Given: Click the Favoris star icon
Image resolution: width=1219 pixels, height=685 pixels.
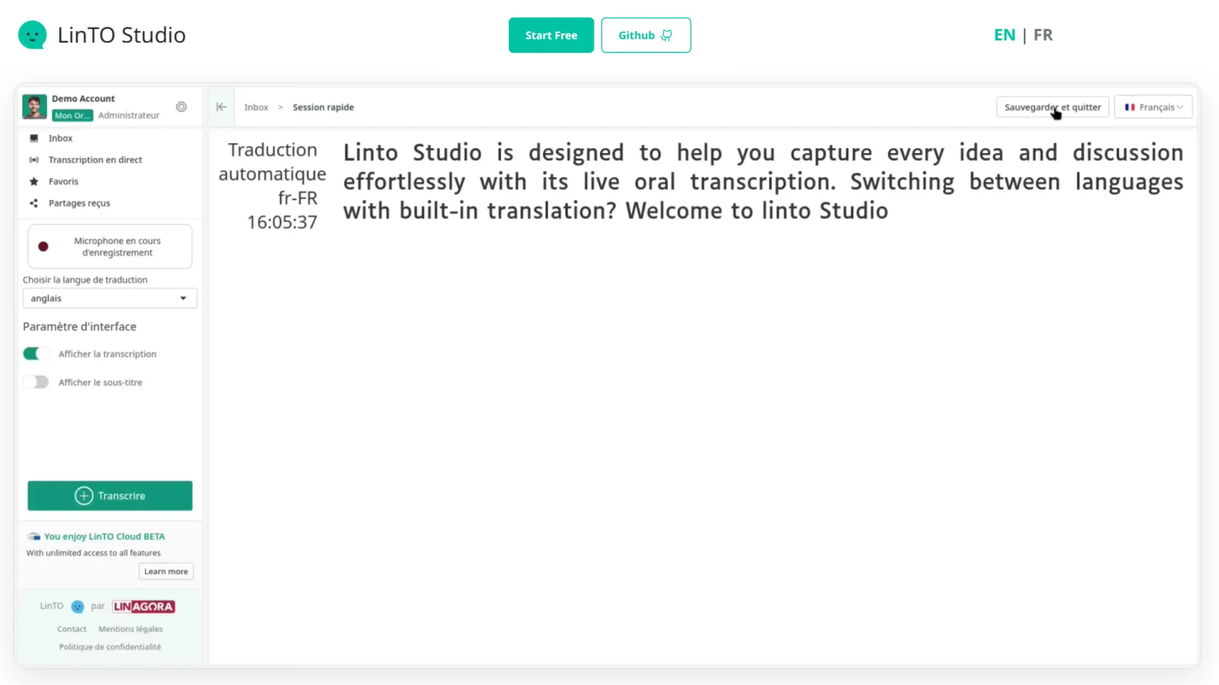Looking at the screenshot, I should [x=34, y=181].
